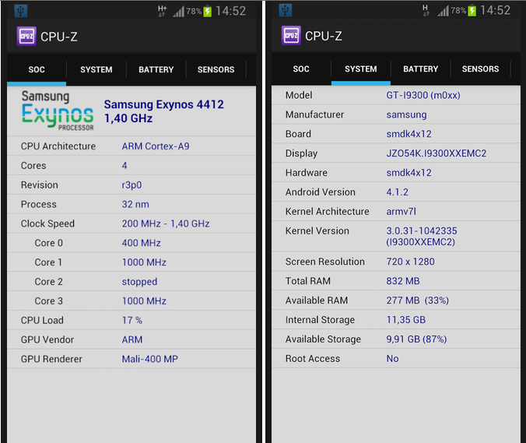This screenshot has width=526, height=443.
Task: Select the Internal Storage '11,35 GB'
Action: [406, 320]
